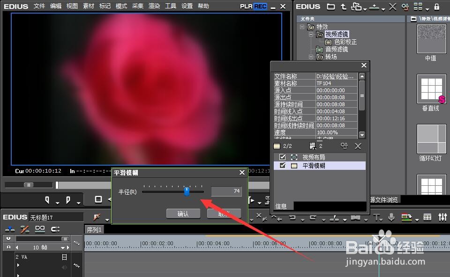Image resolution: width=450 pixels, height=277 pixels.
Task: Open dropdown next to add-to-timeline icon
Action: tap(383, 9)
